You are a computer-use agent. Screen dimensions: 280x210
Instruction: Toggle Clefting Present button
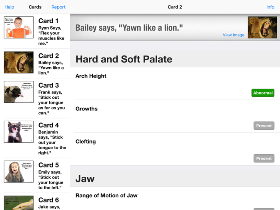click(264, 158)
